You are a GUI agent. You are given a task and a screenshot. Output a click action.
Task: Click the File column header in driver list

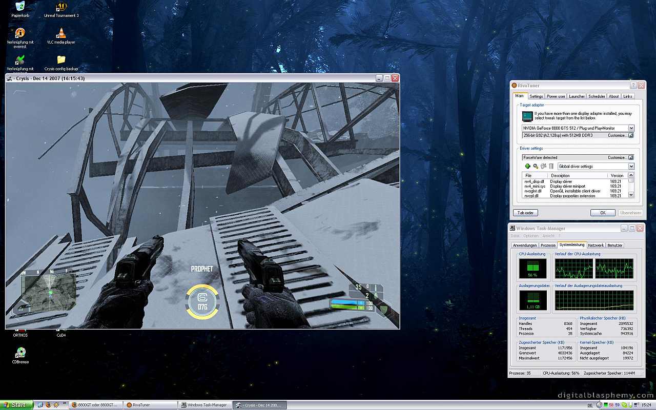tap(536, 175)
